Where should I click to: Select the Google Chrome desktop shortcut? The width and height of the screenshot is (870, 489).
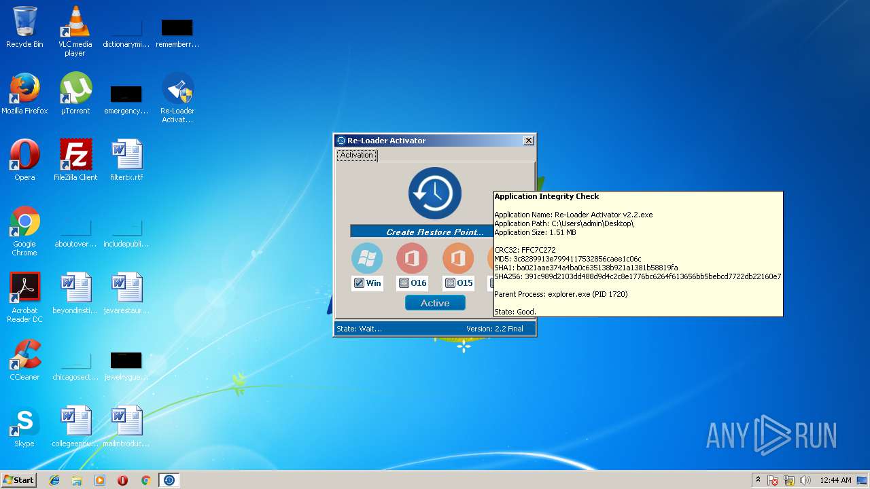pyautogui.click(x=24, y=230)
